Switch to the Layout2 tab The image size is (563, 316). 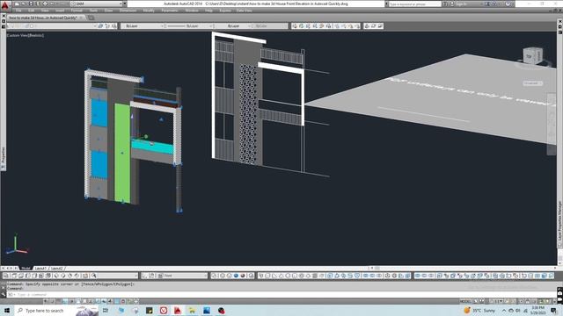(x=56, y=268)
